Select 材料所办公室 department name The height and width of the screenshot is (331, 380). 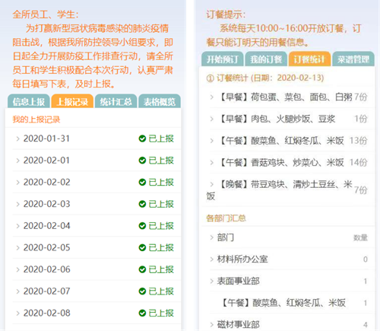[x=242, y=259]
